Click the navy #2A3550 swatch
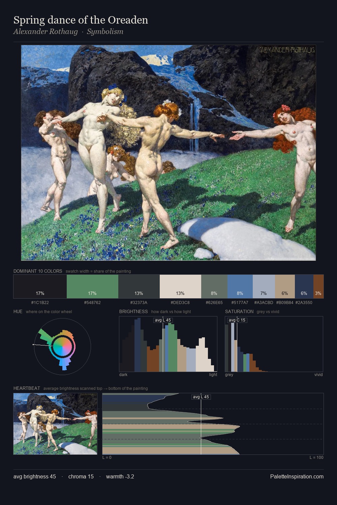The width and height of the screenshot is (337, 505). coord(304,287)
